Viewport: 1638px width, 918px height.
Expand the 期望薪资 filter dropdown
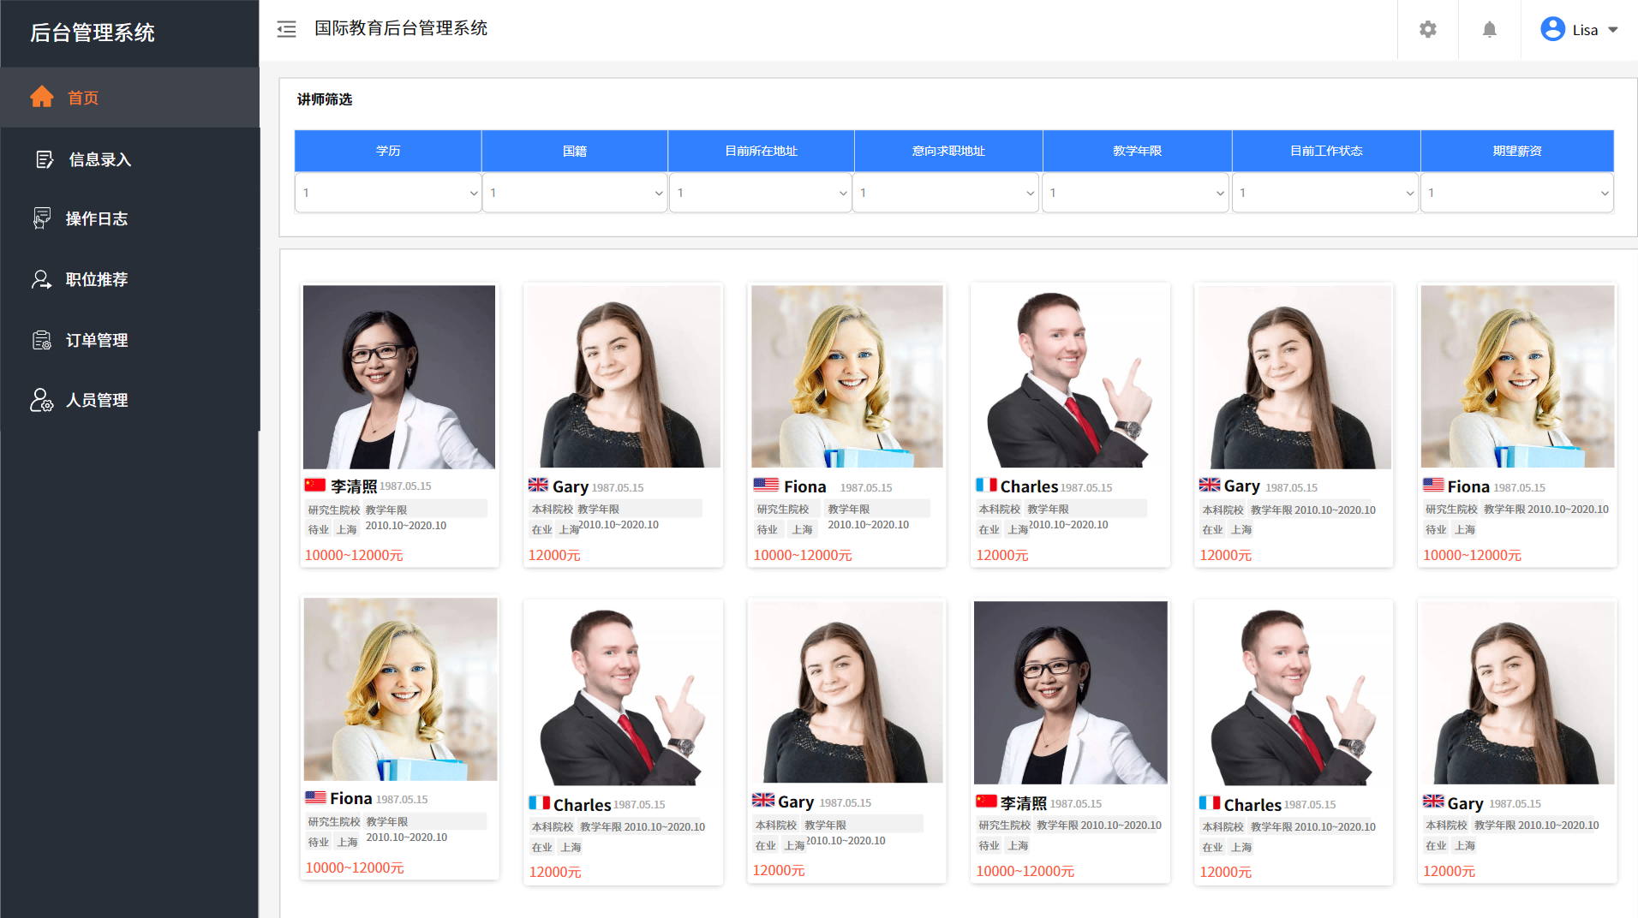coord(1516,193)
